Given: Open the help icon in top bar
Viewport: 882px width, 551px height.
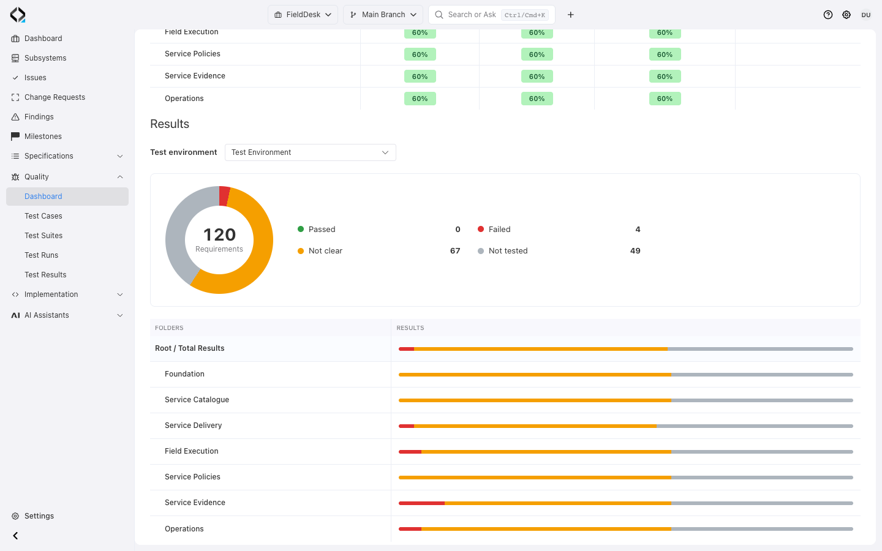Looking at the screenshot, I should (x=828, y=15).
